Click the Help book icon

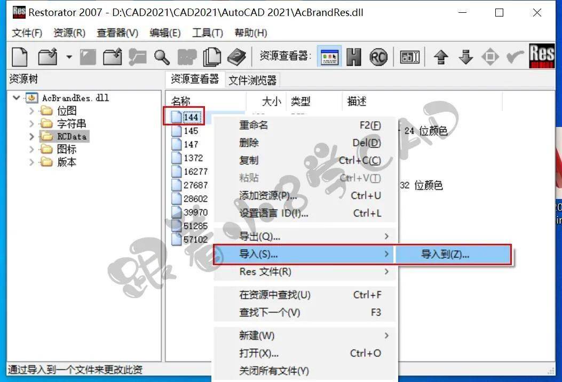237,56
